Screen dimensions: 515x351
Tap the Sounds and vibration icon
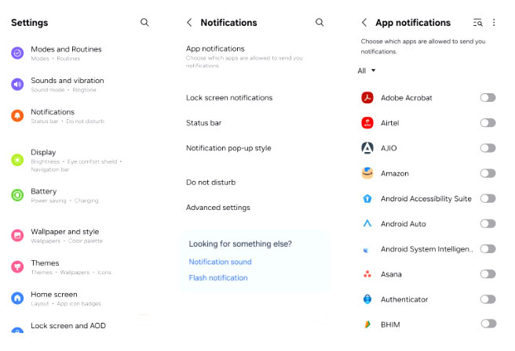tap(17, 84)
